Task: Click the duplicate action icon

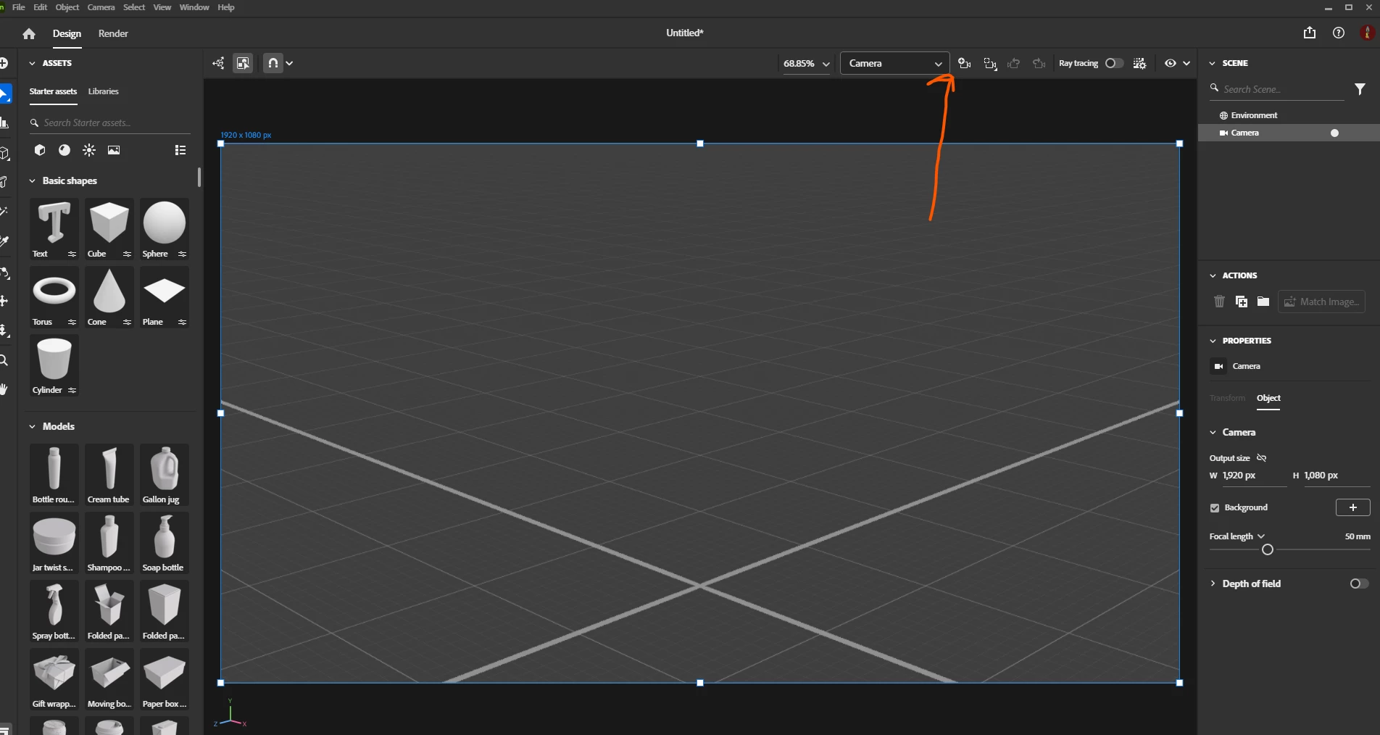Action: [1242, 302]
